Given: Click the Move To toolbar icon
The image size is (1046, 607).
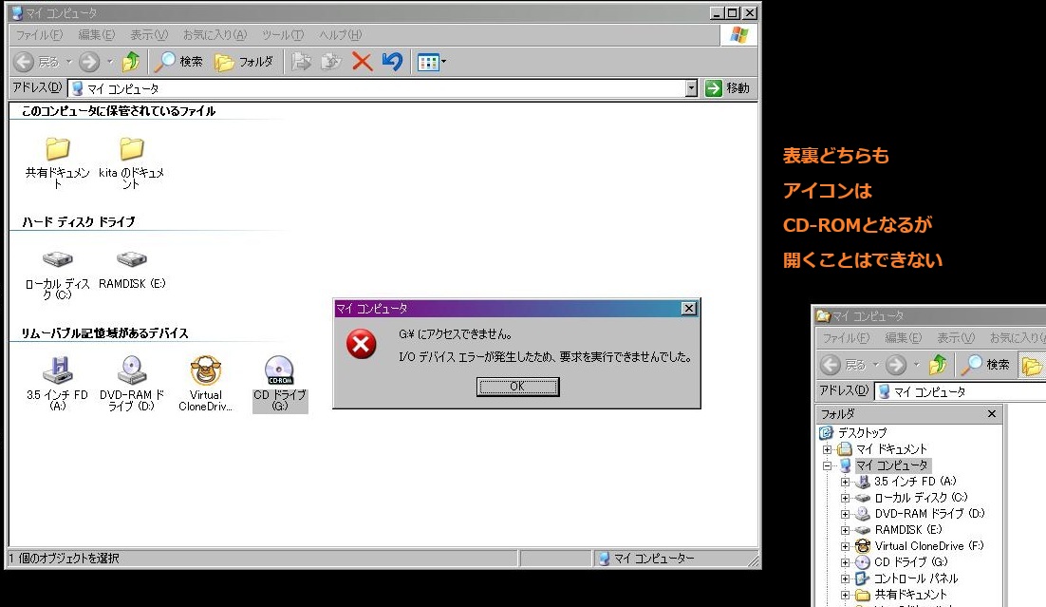Looking at the screenshot, I should click(x=302, y=62).
